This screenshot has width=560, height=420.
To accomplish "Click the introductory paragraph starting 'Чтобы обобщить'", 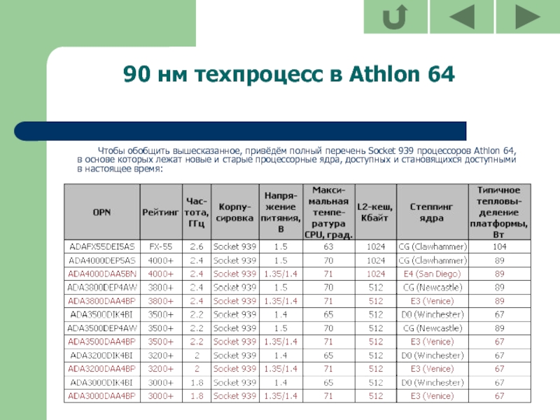I will (296, 160).
